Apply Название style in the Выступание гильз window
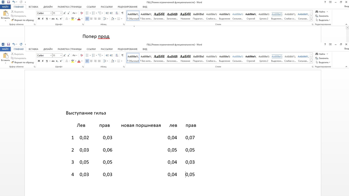 point(185,59)
